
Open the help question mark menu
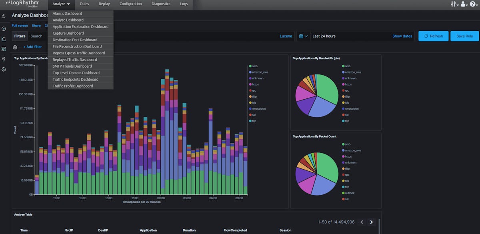[472, 4]
